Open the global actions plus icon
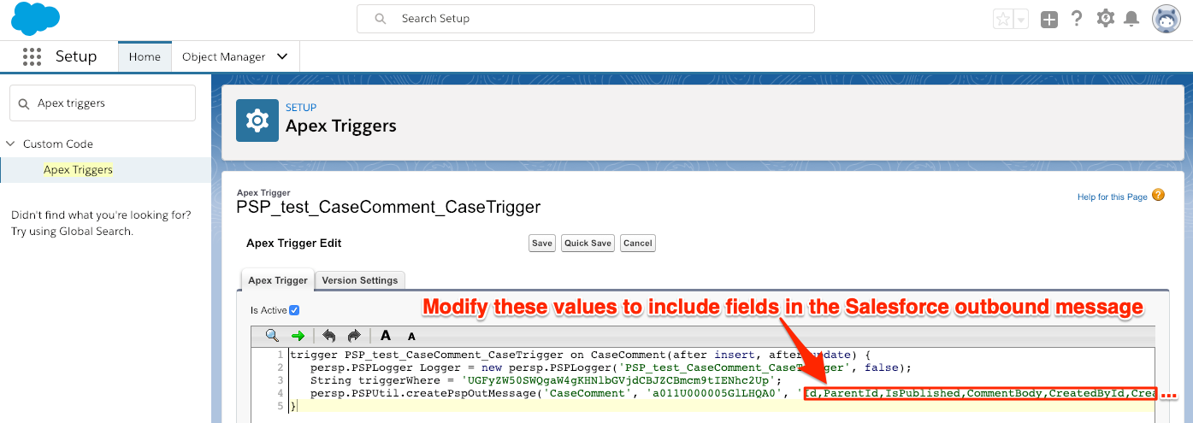The image size is (1193, 423). coord(1049,19)
